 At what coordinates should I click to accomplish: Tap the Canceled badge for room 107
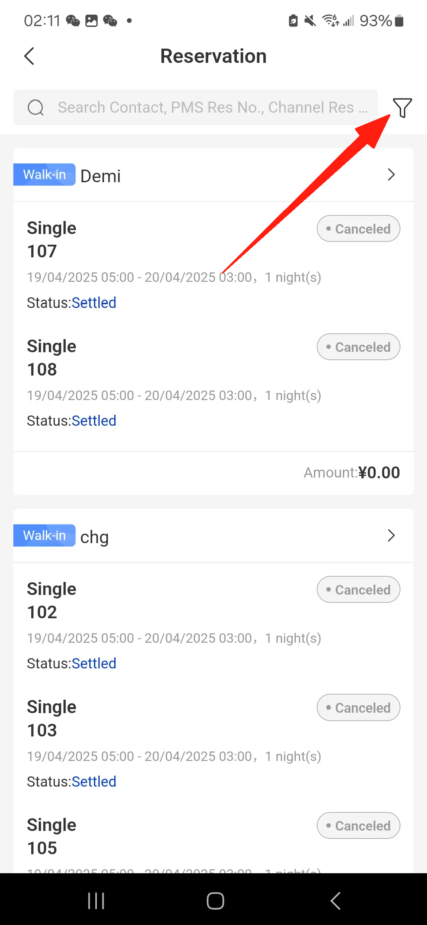(358, 228)
